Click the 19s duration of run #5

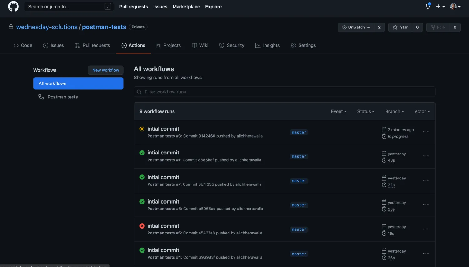pyautogui.click(x=391, y=234)
